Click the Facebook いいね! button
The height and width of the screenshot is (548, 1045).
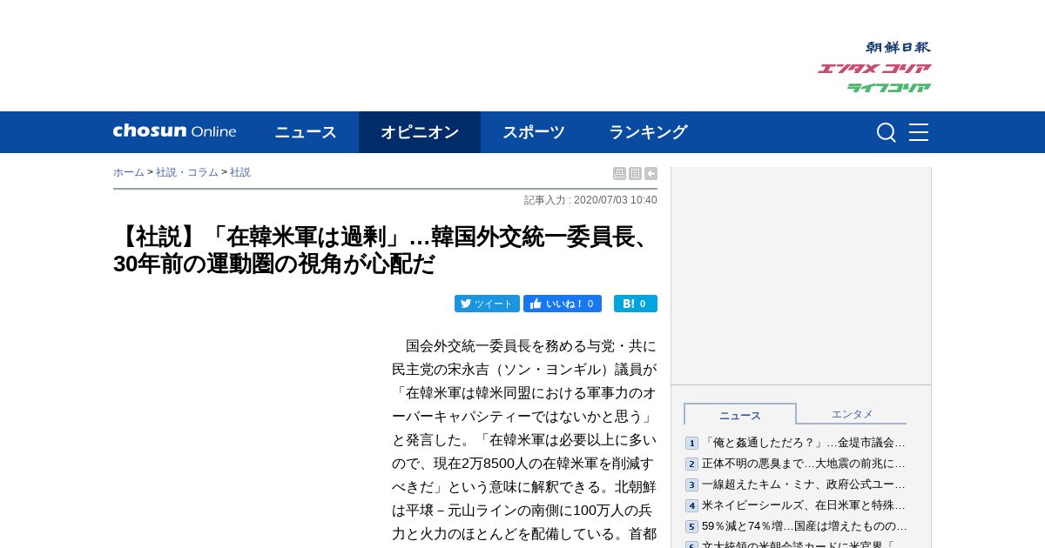(x=563, y=304)
